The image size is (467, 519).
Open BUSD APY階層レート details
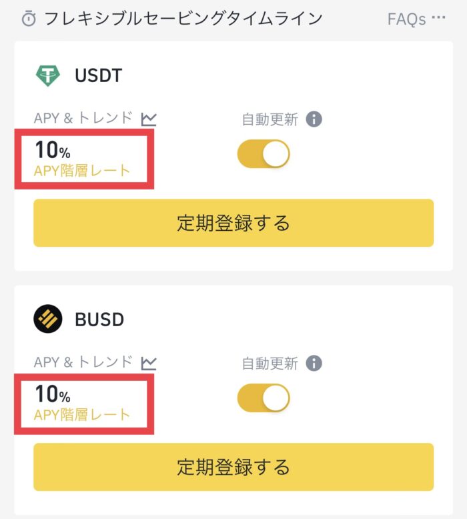click(82, 415)
